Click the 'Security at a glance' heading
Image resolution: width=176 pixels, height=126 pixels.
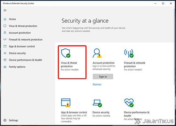pos(85,21)
